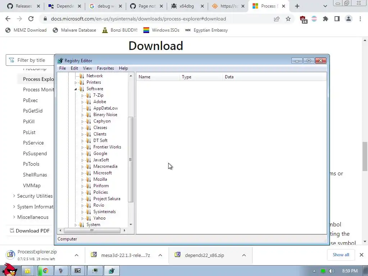Click the Name column header
This screenshot has width=368, height=276.
(x=158, y=77)
